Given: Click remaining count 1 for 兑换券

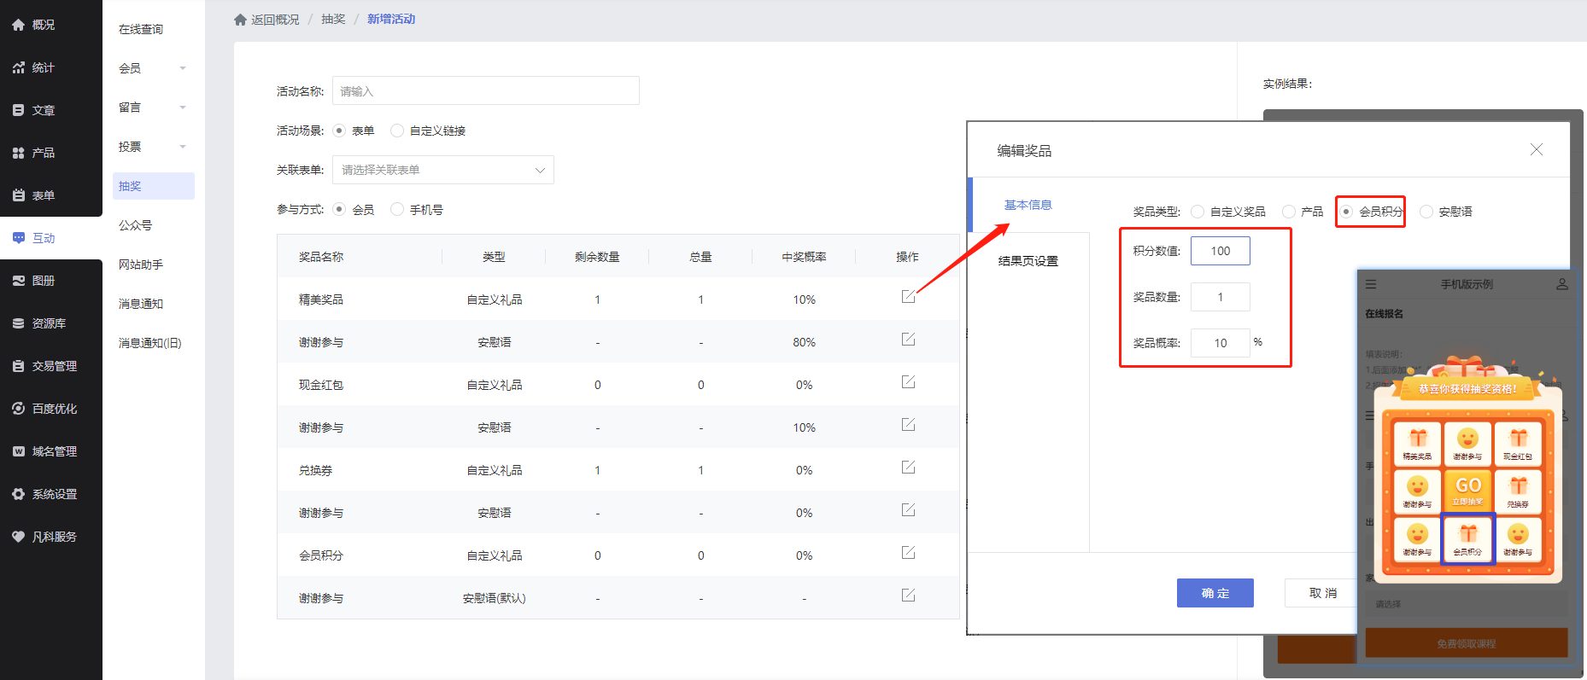Looking at the screenshot, I should coord(598,470).
